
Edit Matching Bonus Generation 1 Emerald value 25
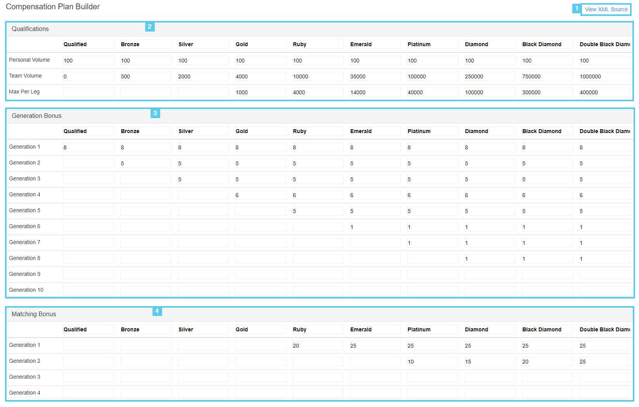pos(375,346)
